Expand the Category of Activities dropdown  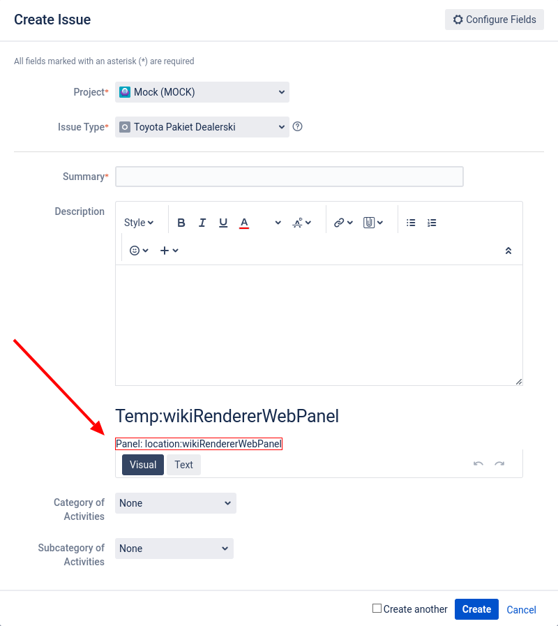tap(175, 503)
